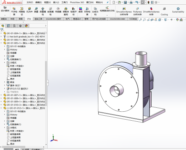
Task: Toggle the menu bar pin
Action: (x=108, y=2)
